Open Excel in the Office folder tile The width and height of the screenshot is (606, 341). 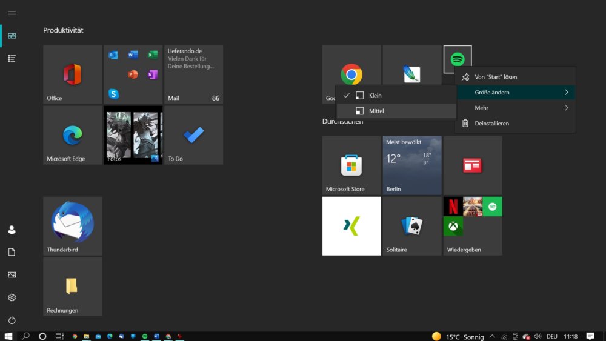tap(153, 55)
